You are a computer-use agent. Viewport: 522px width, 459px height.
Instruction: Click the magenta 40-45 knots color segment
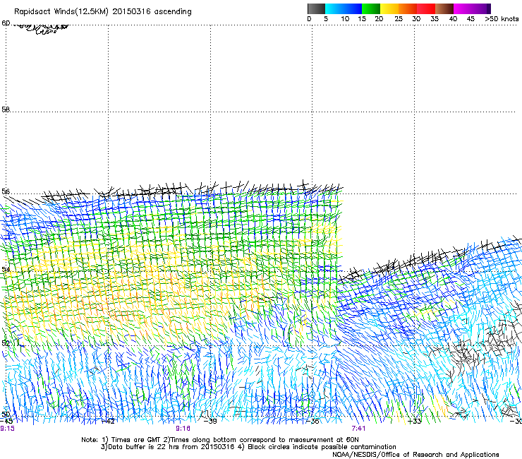463,8
